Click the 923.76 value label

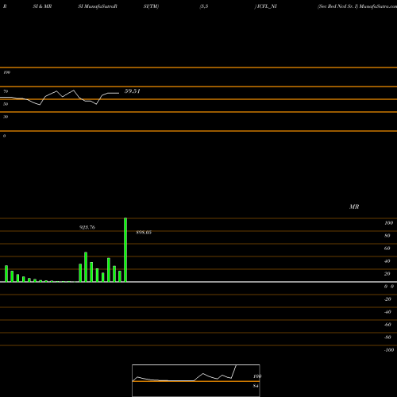(x=87, y=227)
